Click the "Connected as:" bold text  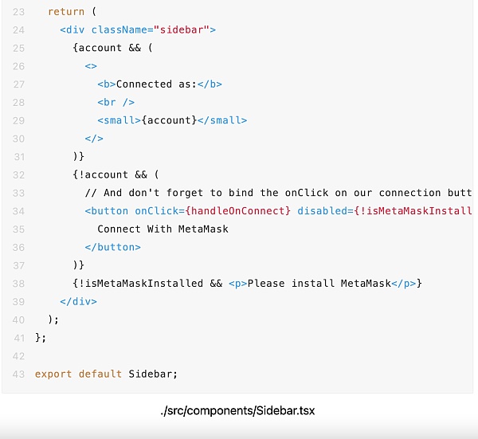pyautogui.click(x=155, y=84)
